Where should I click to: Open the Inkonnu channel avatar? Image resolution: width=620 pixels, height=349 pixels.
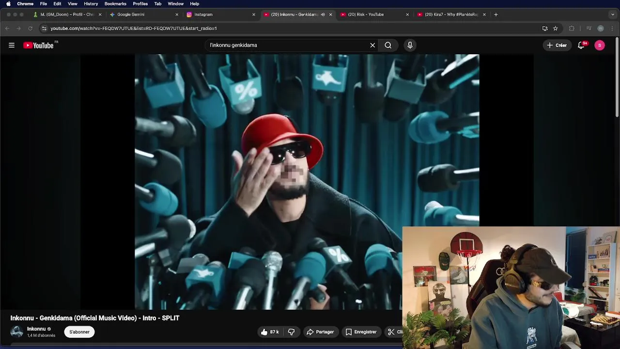(17, 332)
